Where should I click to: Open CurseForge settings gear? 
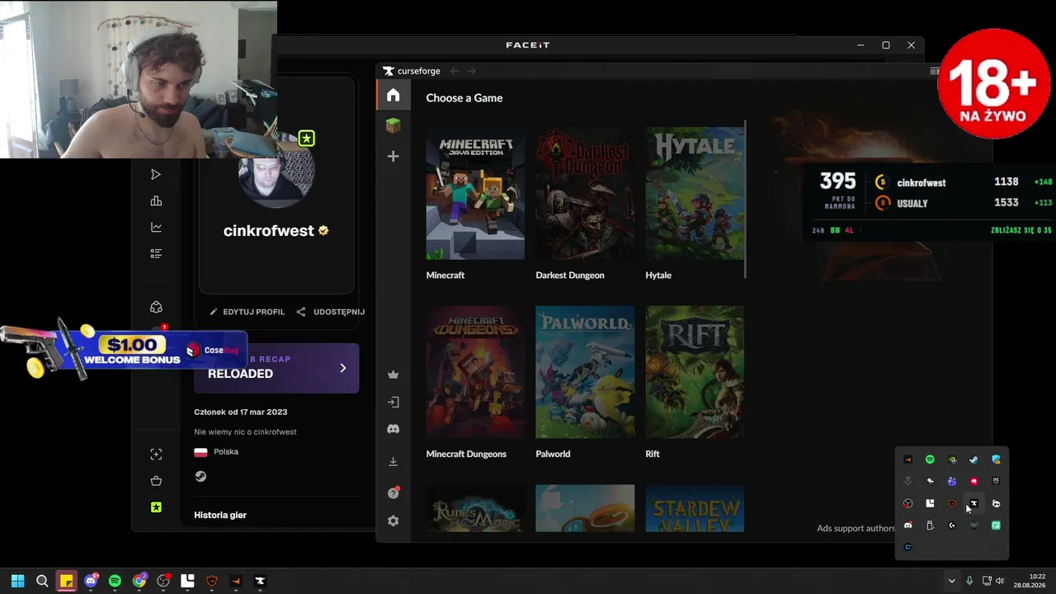coord(393,521)
